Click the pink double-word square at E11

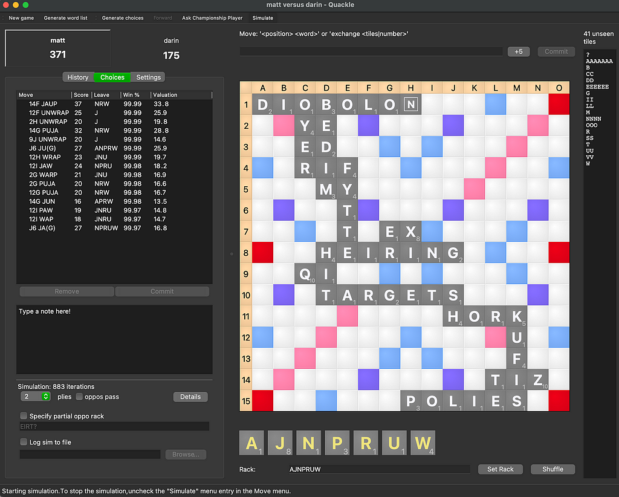[347, 316]
